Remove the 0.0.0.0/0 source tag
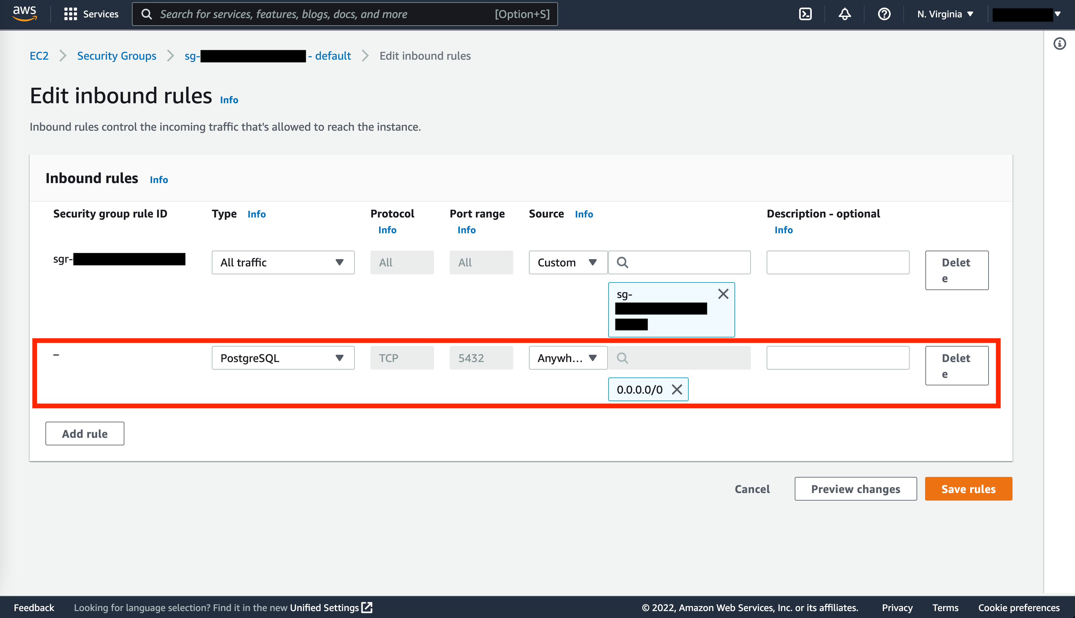Screen dimensions: 1075x618 (x=677, y=389)
